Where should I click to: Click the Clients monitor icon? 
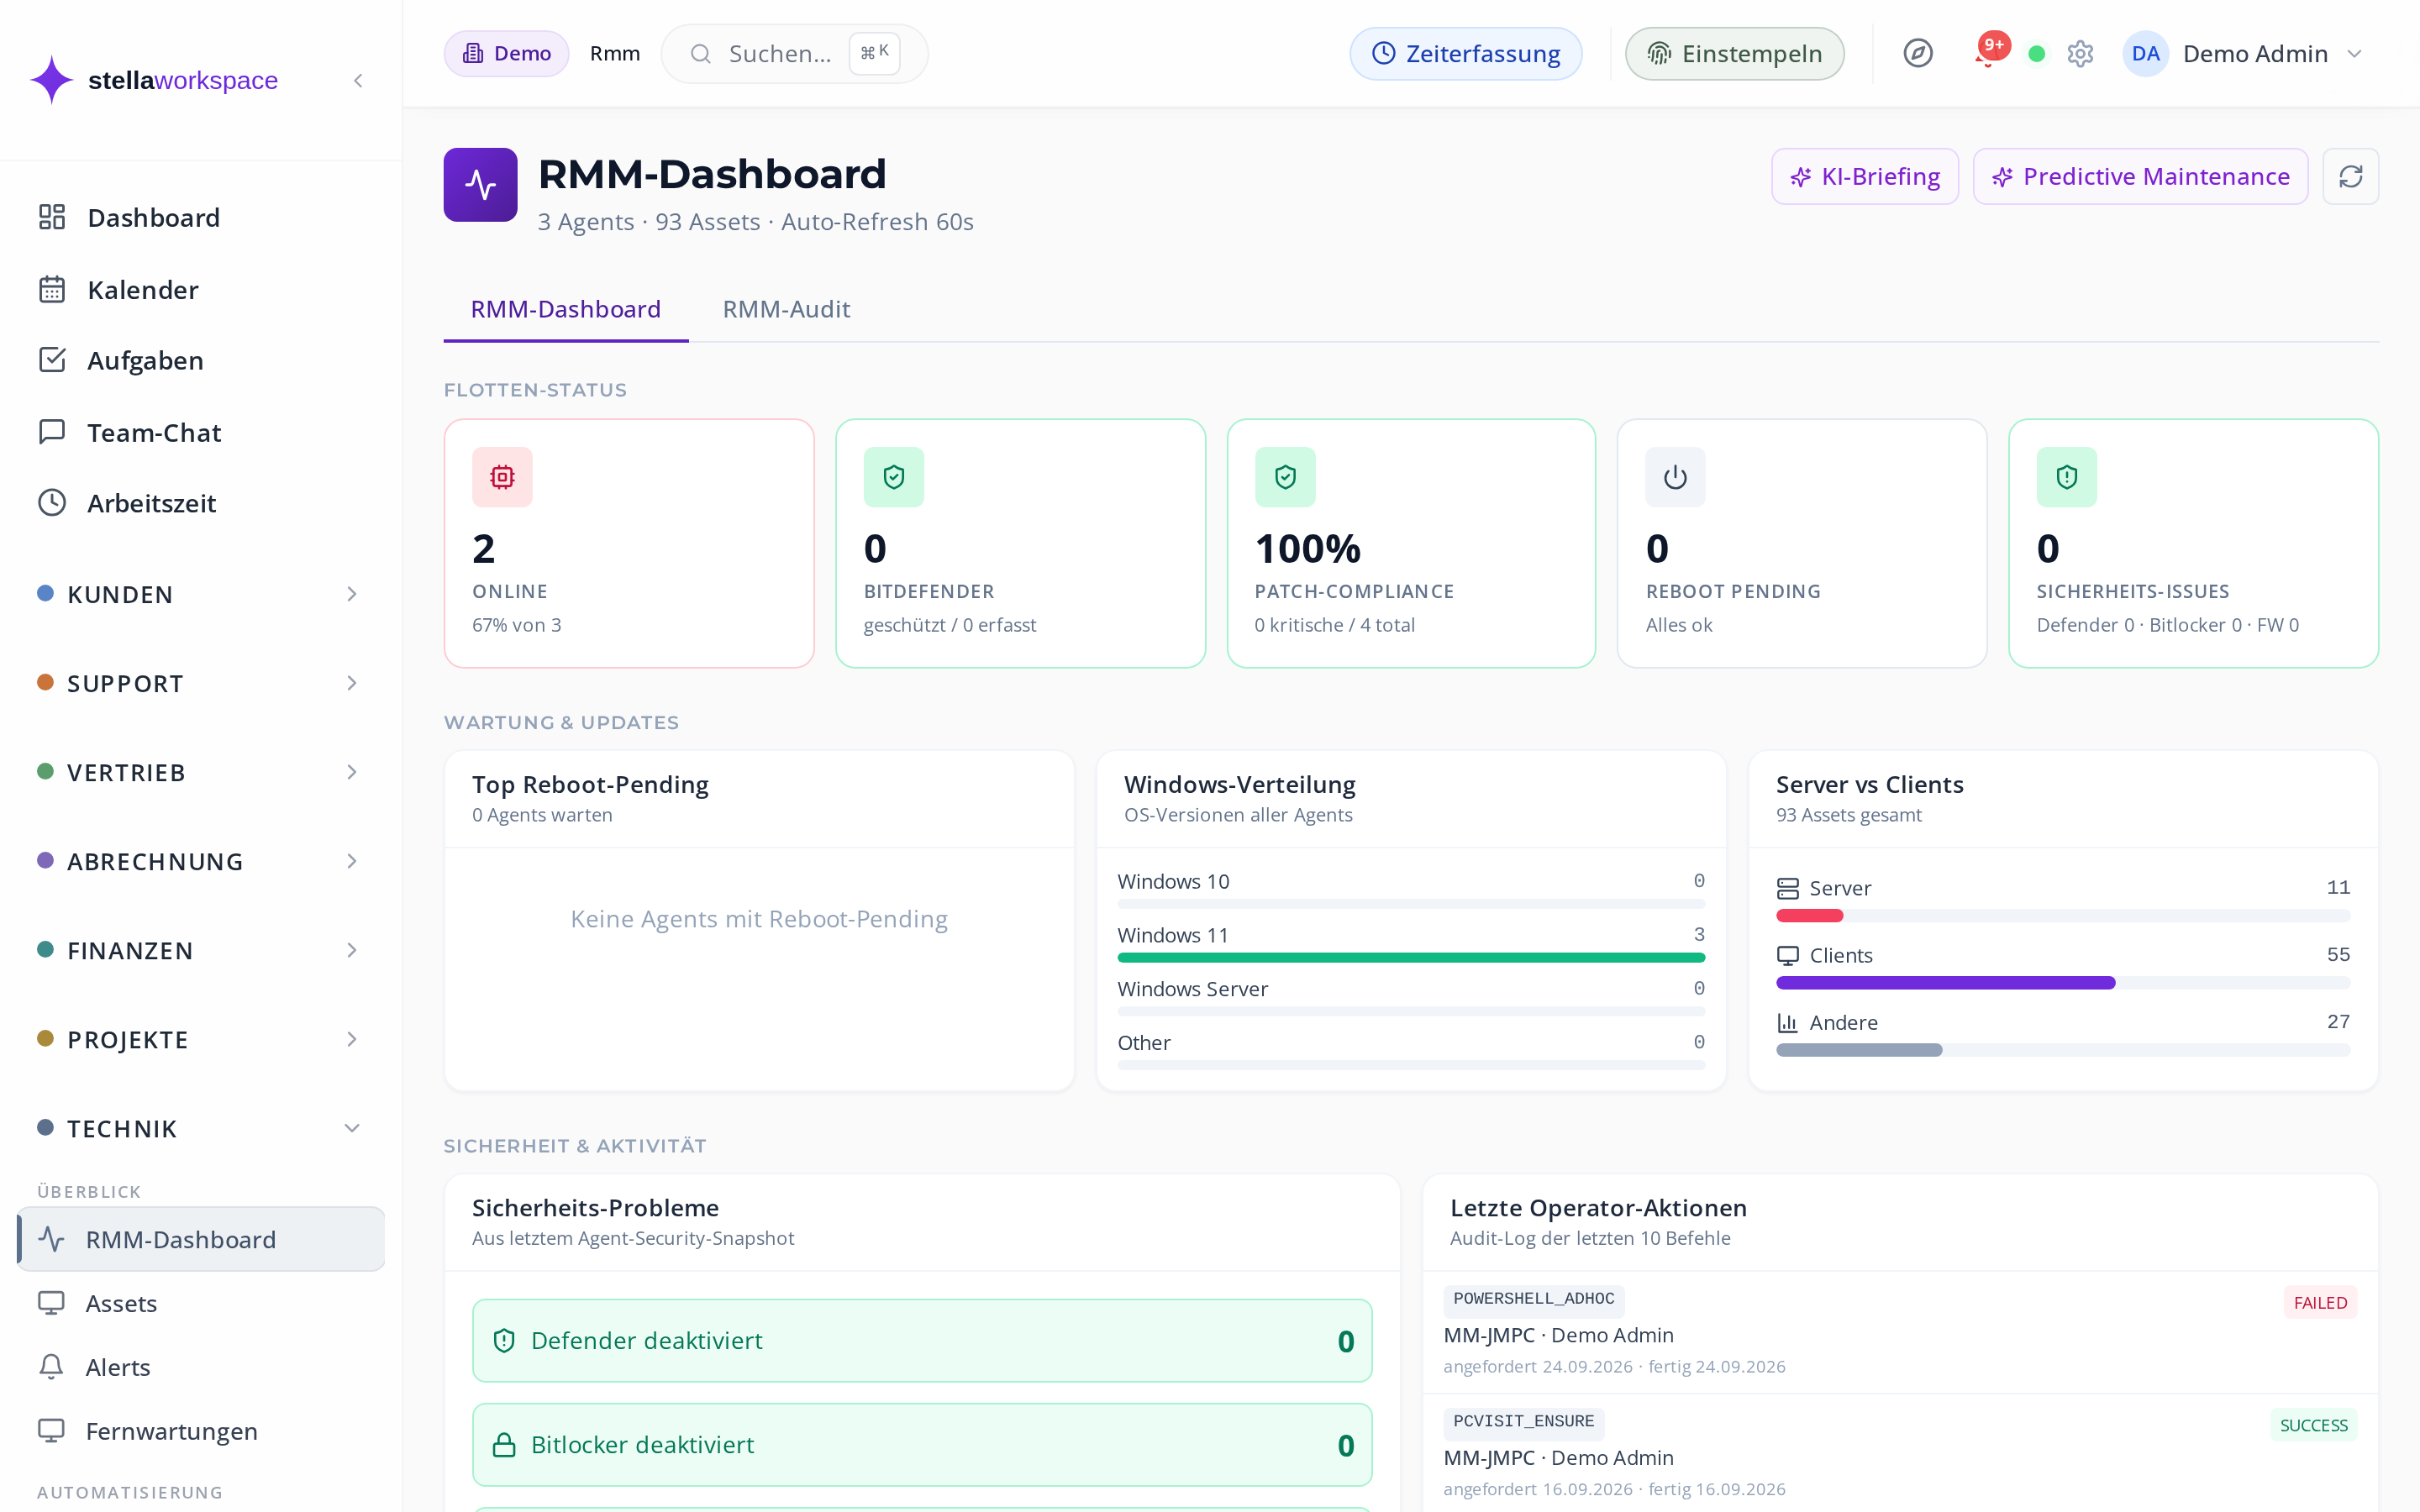click(x=1787, y=955)
